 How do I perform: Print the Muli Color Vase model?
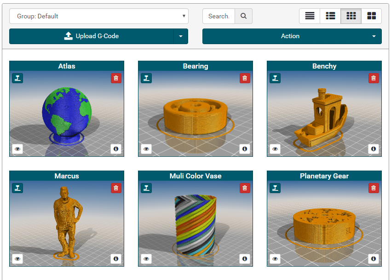(x=146, y=188)
